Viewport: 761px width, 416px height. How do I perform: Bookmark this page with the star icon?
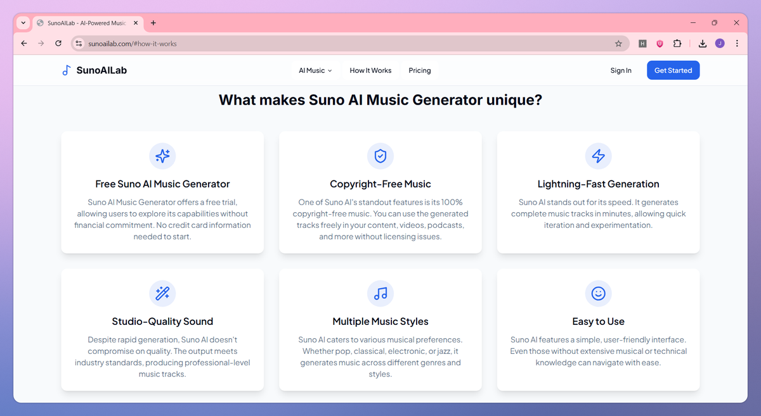(x=618, y=44)
